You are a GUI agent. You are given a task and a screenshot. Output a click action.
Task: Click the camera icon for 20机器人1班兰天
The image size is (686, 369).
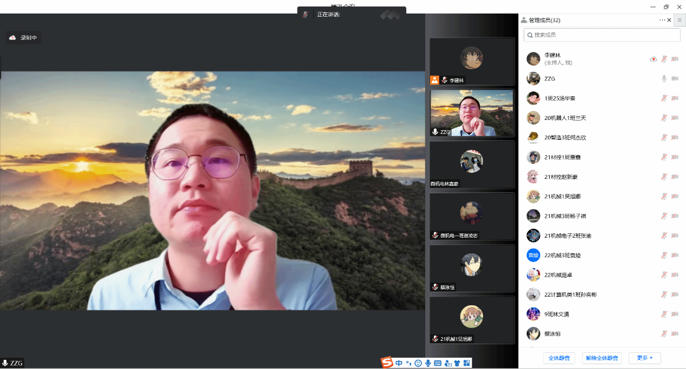675,118
